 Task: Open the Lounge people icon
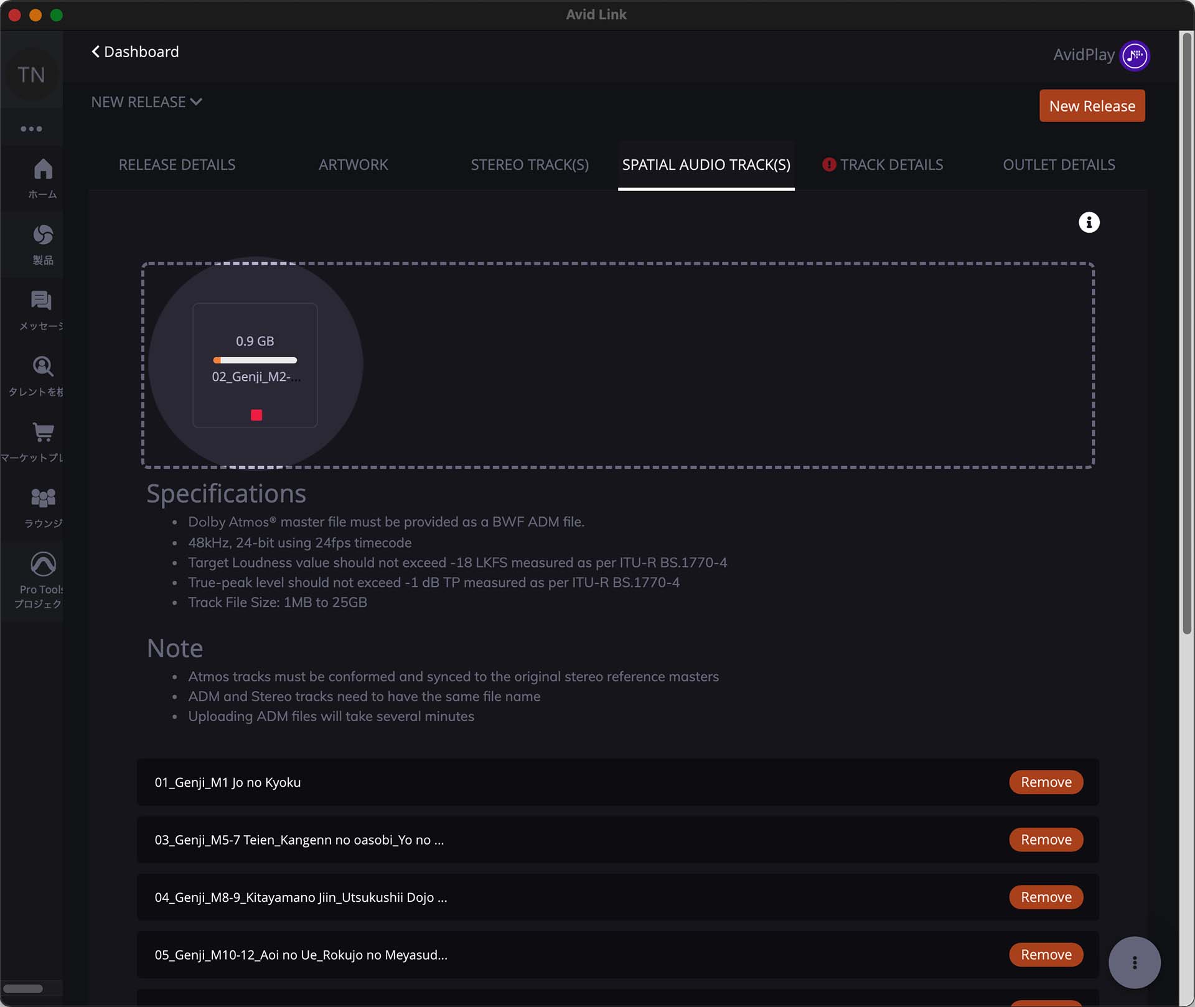click(x=42, y=498)
